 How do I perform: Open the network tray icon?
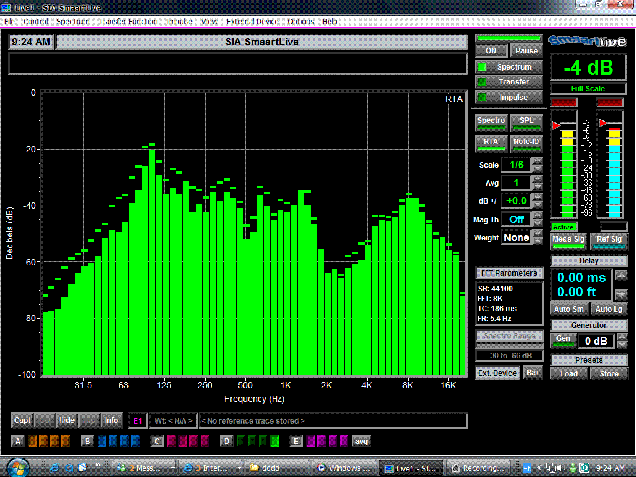tap(551, 468)
